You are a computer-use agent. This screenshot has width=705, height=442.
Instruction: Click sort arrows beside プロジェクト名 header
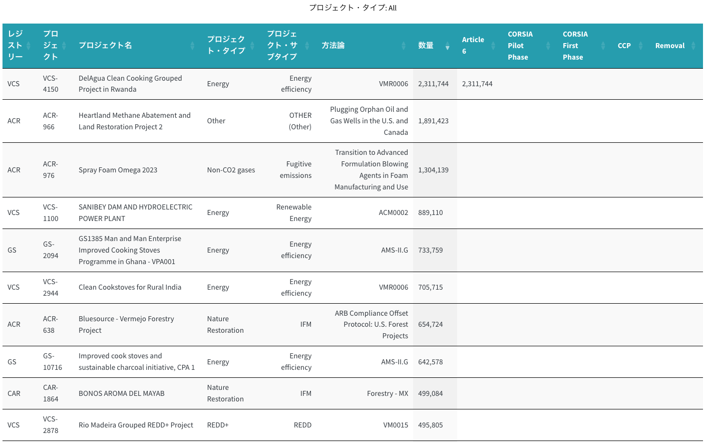[192, 46]
